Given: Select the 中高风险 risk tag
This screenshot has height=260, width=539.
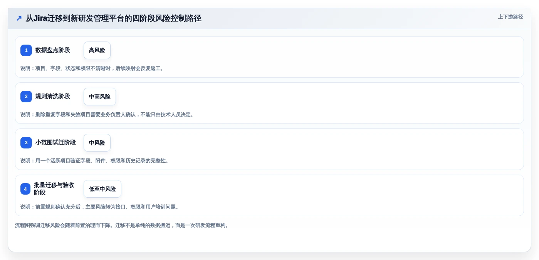Looking at the screenshot, I should pyautogui.click(x=100, y=97).
